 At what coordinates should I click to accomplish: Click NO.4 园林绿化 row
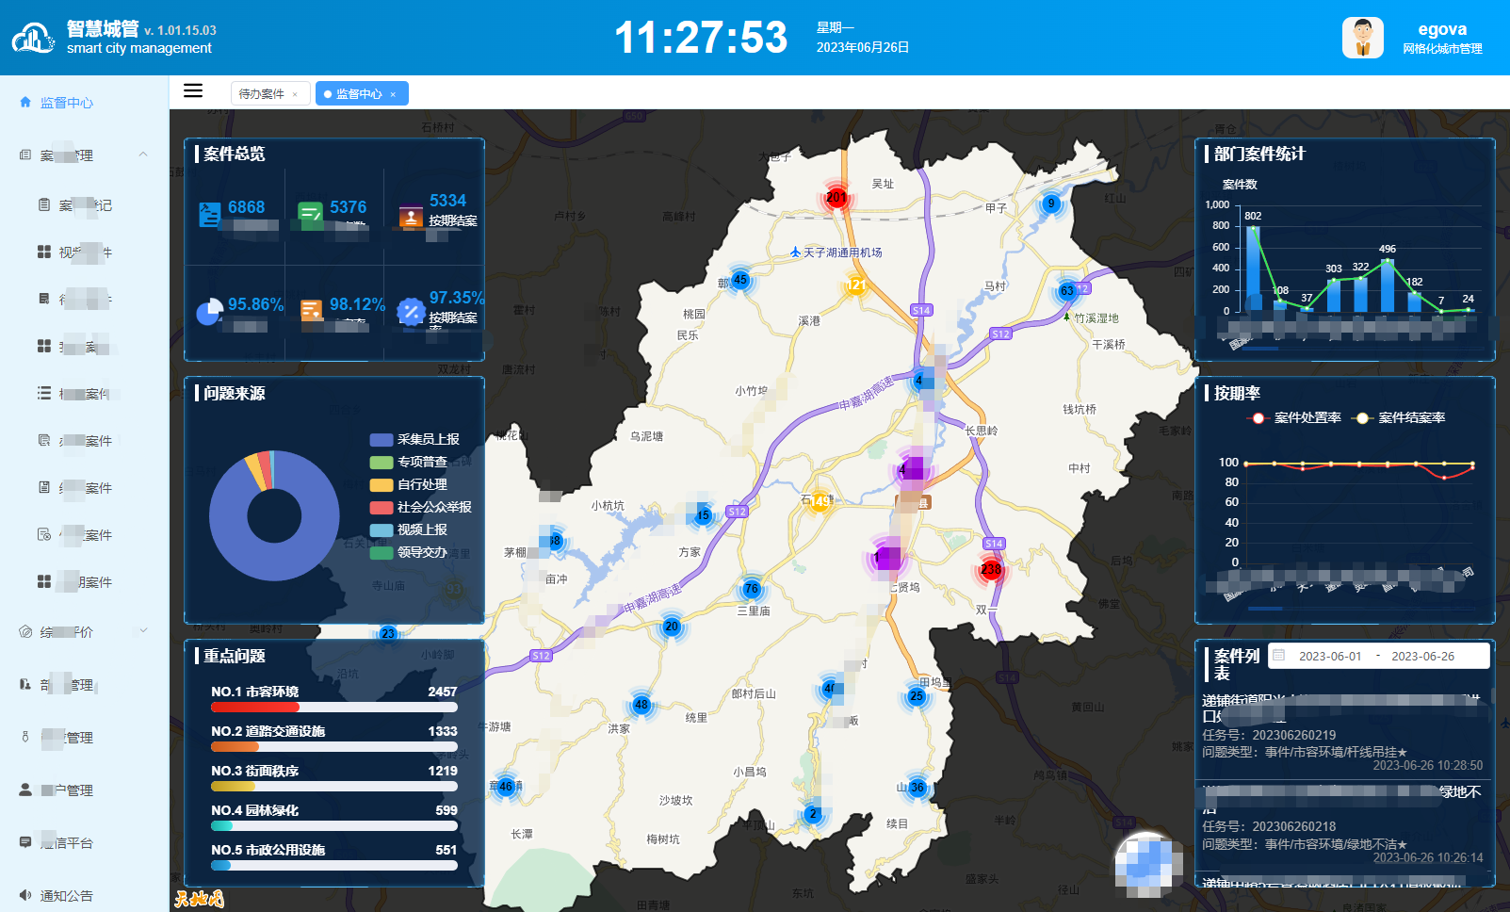pyautogui.click(x=334, y=817)
